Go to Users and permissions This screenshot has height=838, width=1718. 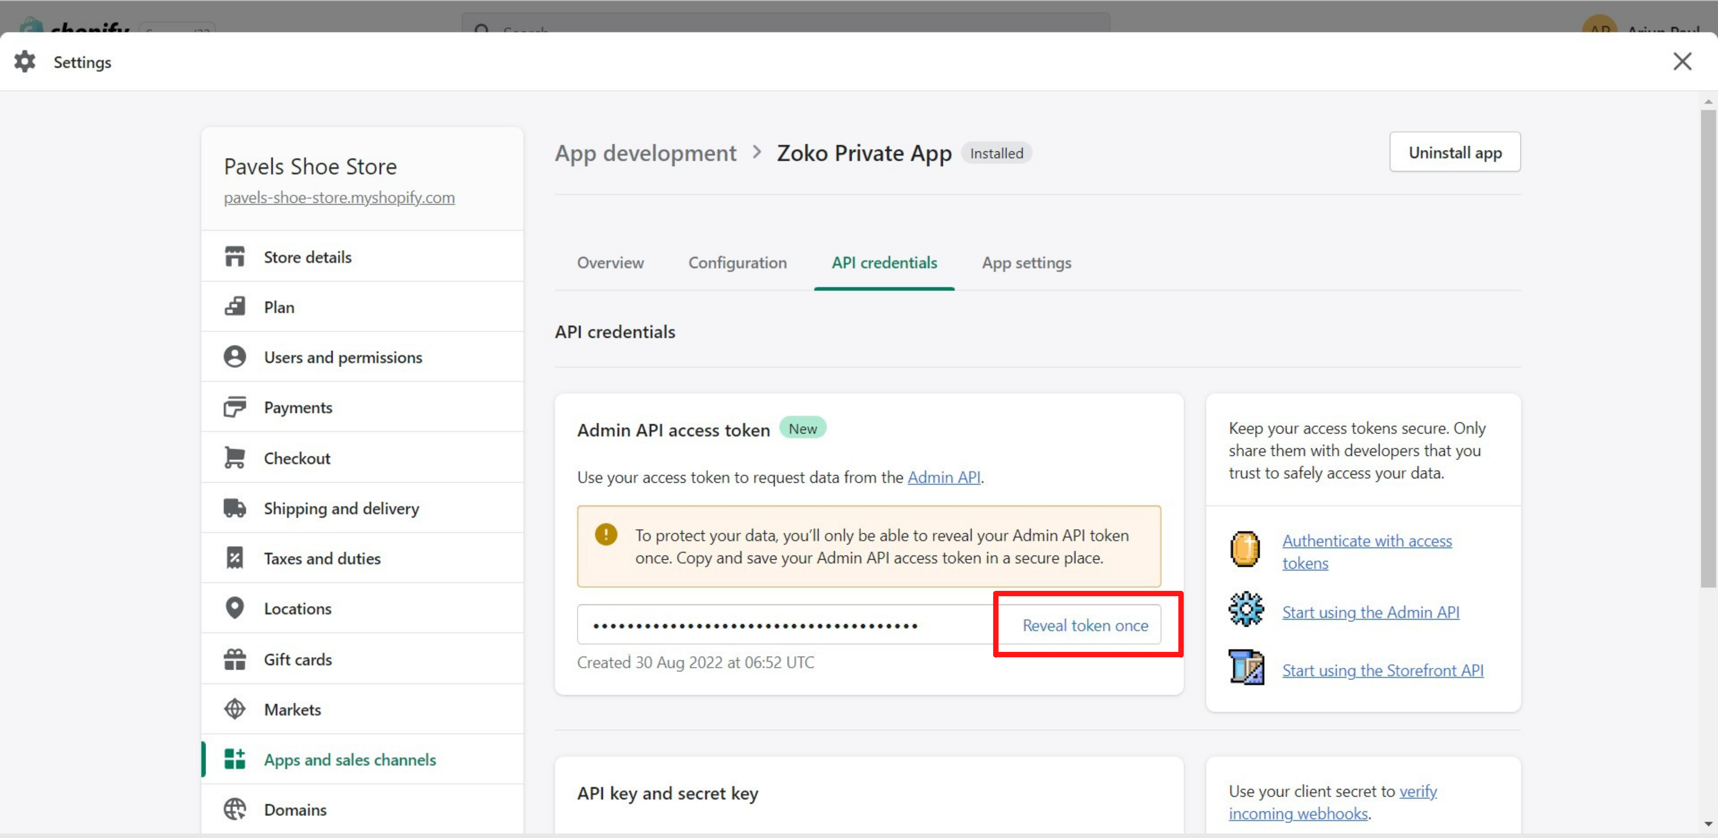pos(362,356)
